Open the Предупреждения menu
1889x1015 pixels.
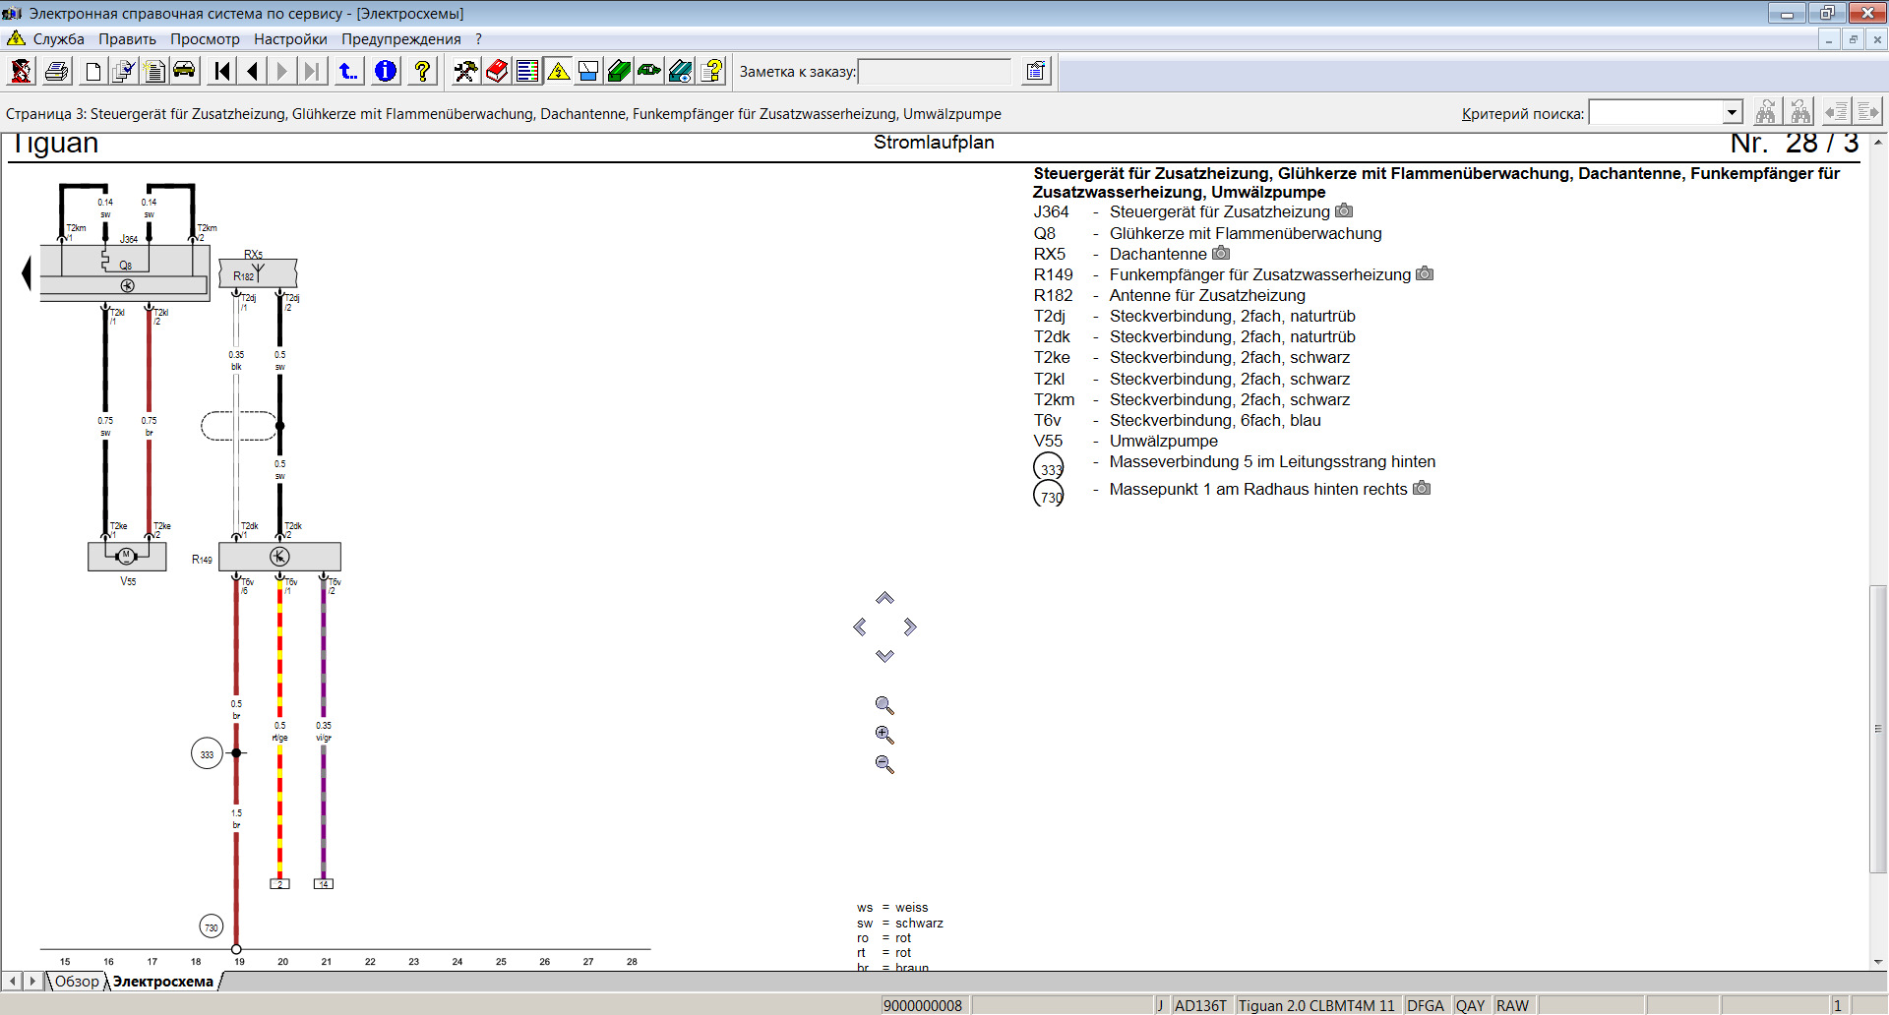[x=401, y=39]
